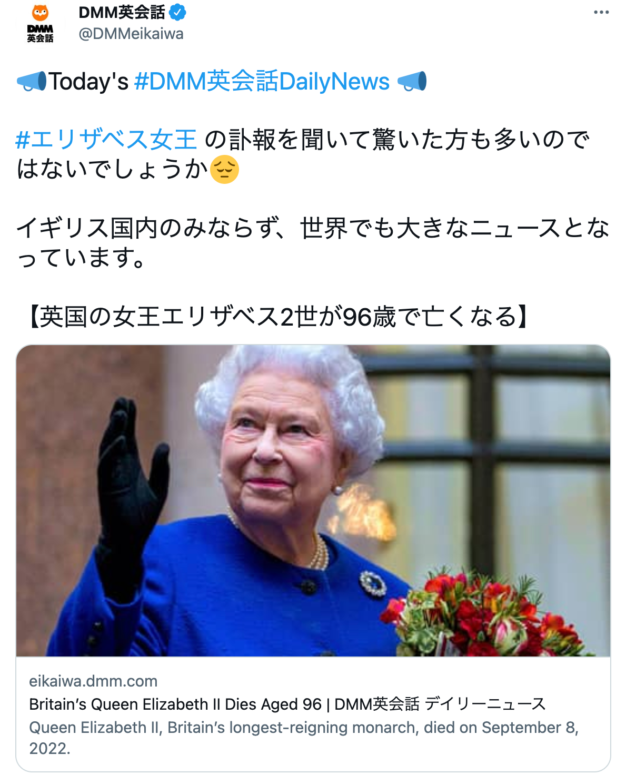Open the card title Britain's Queen Elizabeth II Dies
The image size is (626, 784).
point(287,704)
